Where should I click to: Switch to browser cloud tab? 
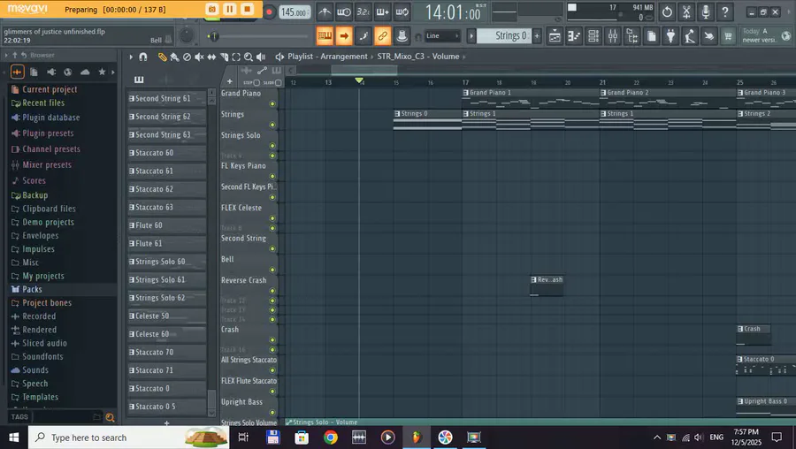[85, 72]
